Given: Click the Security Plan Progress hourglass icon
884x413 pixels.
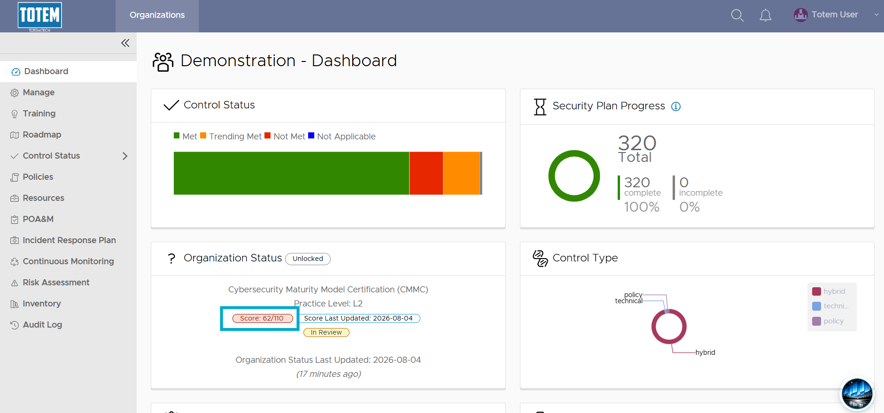Looking at the screenshot, I should pyautogui.click(x=540, y=107).
